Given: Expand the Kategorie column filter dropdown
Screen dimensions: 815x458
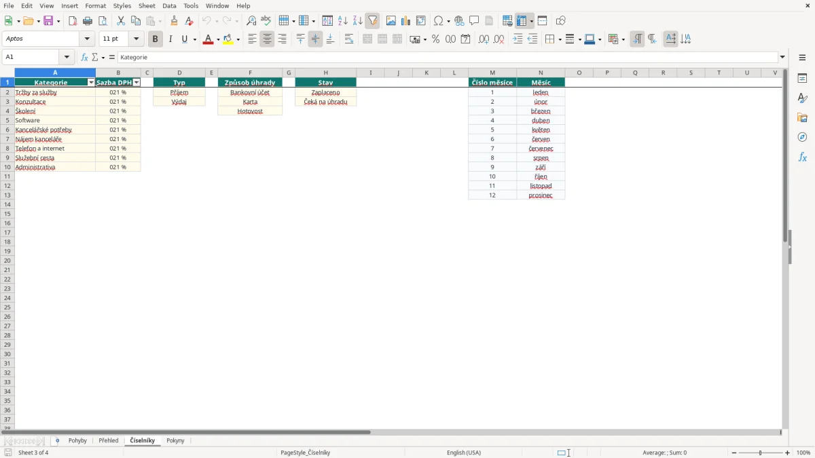Looking at the screenshot, I should coord(92,83).
